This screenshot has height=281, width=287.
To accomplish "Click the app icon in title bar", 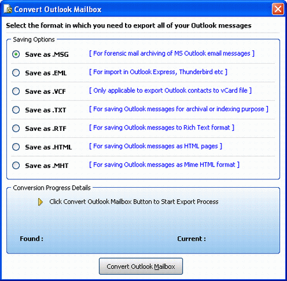I will (8, 9).
